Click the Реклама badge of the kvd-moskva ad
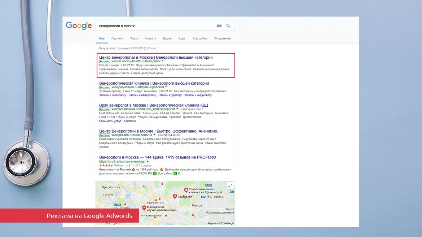Screen dimensions: 422x237 point(105,109)
